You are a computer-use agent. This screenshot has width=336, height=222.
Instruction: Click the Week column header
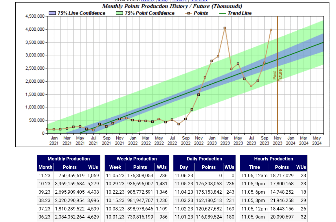point(115,167)
